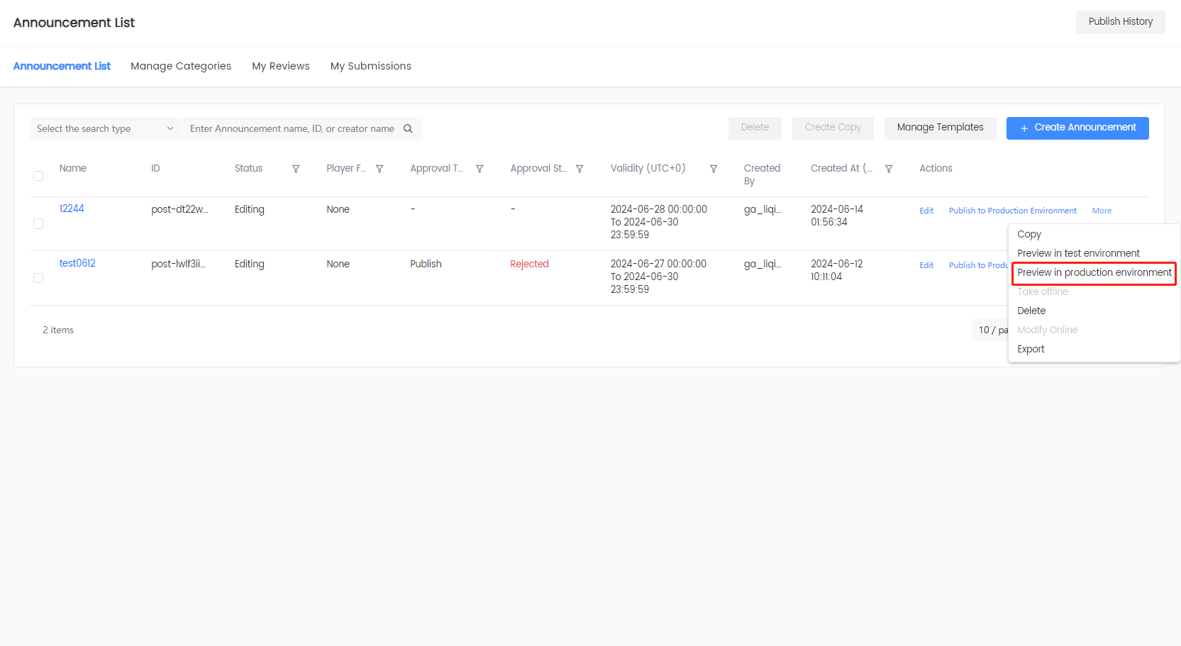Open the Status column filter icon
The image size is (1181, 646).
click(x=296, y=169)
